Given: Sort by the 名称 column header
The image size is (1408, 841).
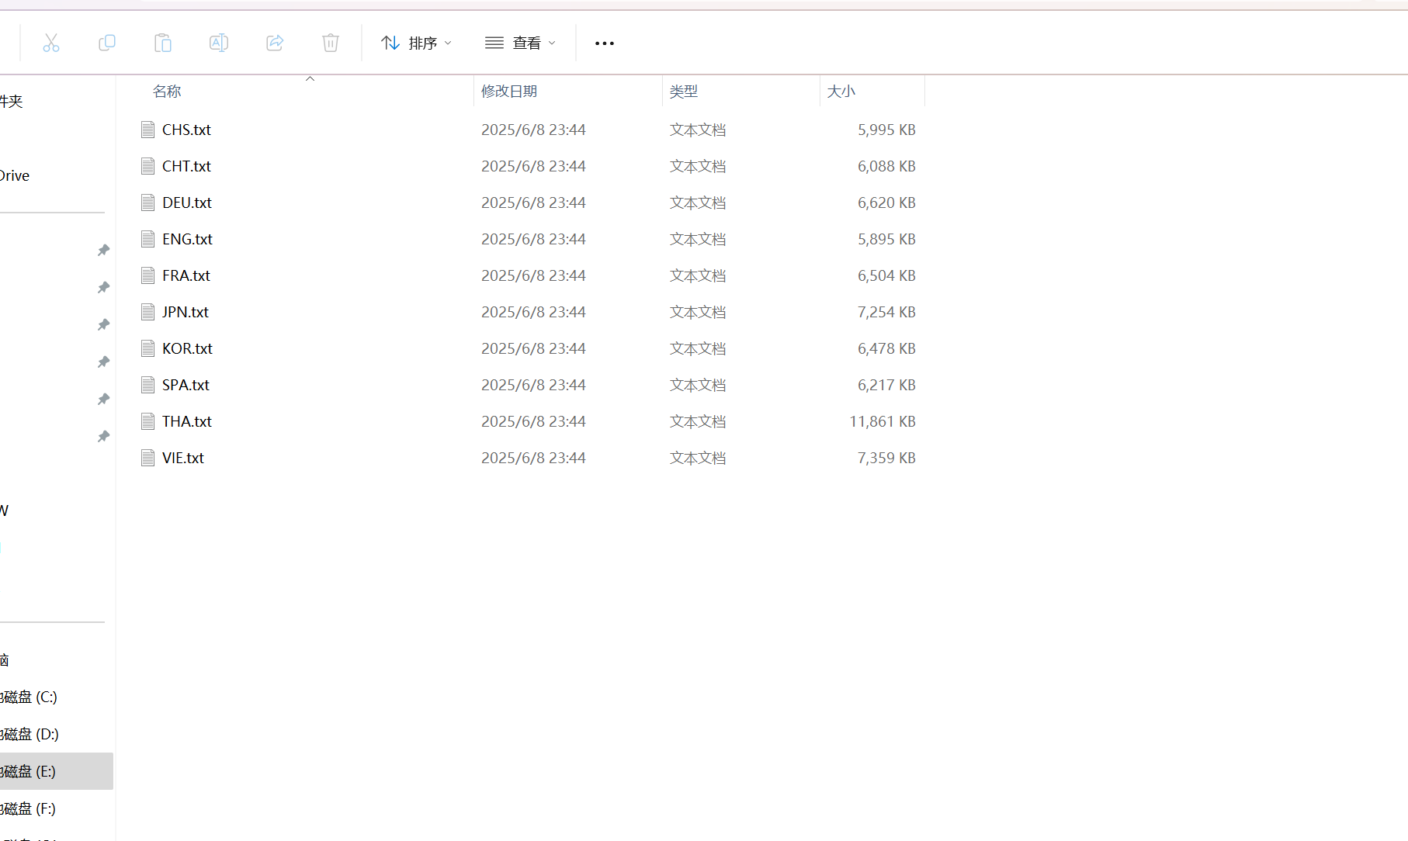Looking at the screenshot, I should point(167,92).
